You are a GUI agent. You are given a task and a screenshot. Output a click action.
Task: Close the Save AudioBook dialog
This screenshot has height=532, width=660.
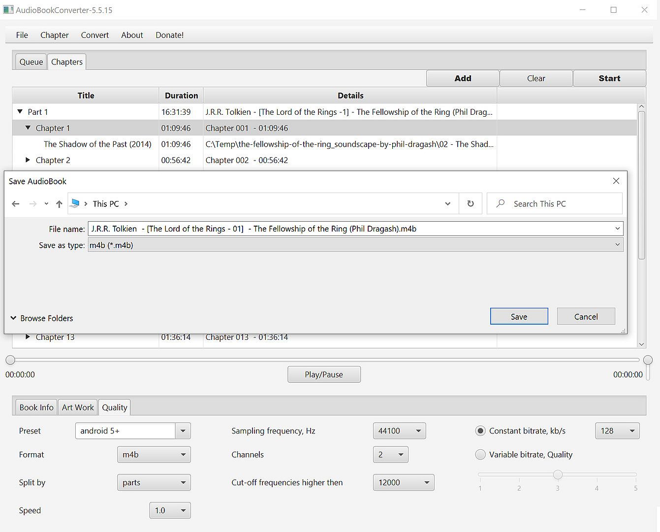616,181
